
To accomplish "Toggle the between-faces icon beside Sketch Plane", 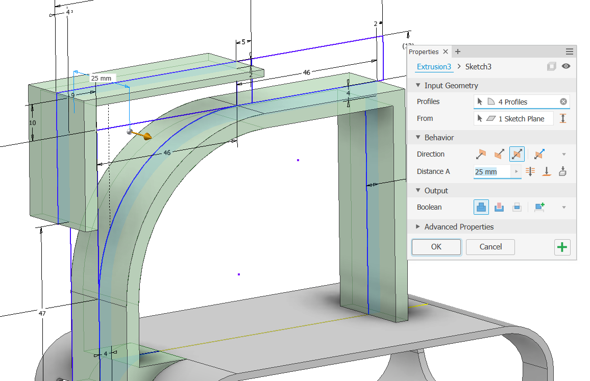I will pos(563,119).
